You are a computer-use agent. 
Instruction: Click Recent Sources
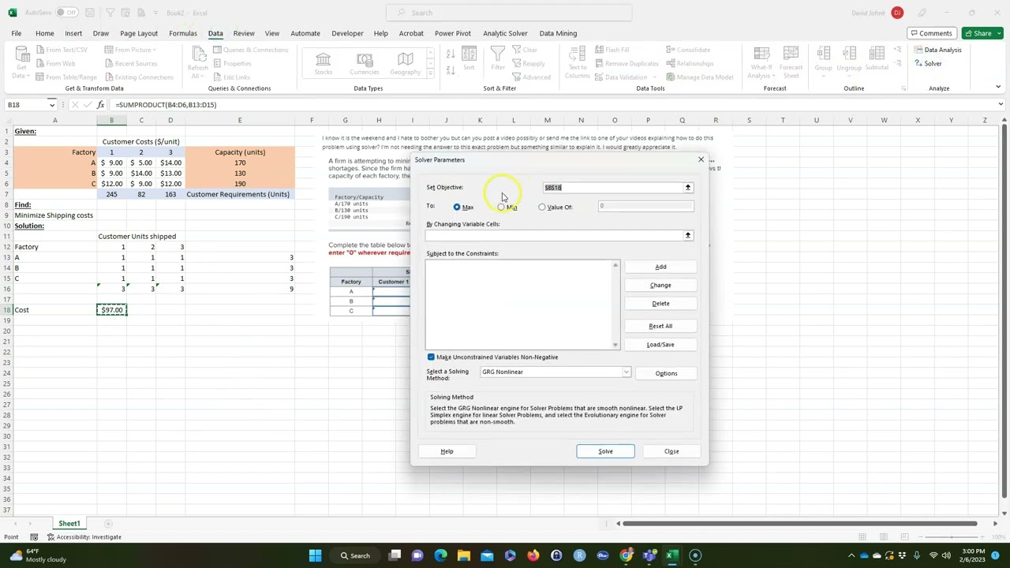[x=130, y=63]
